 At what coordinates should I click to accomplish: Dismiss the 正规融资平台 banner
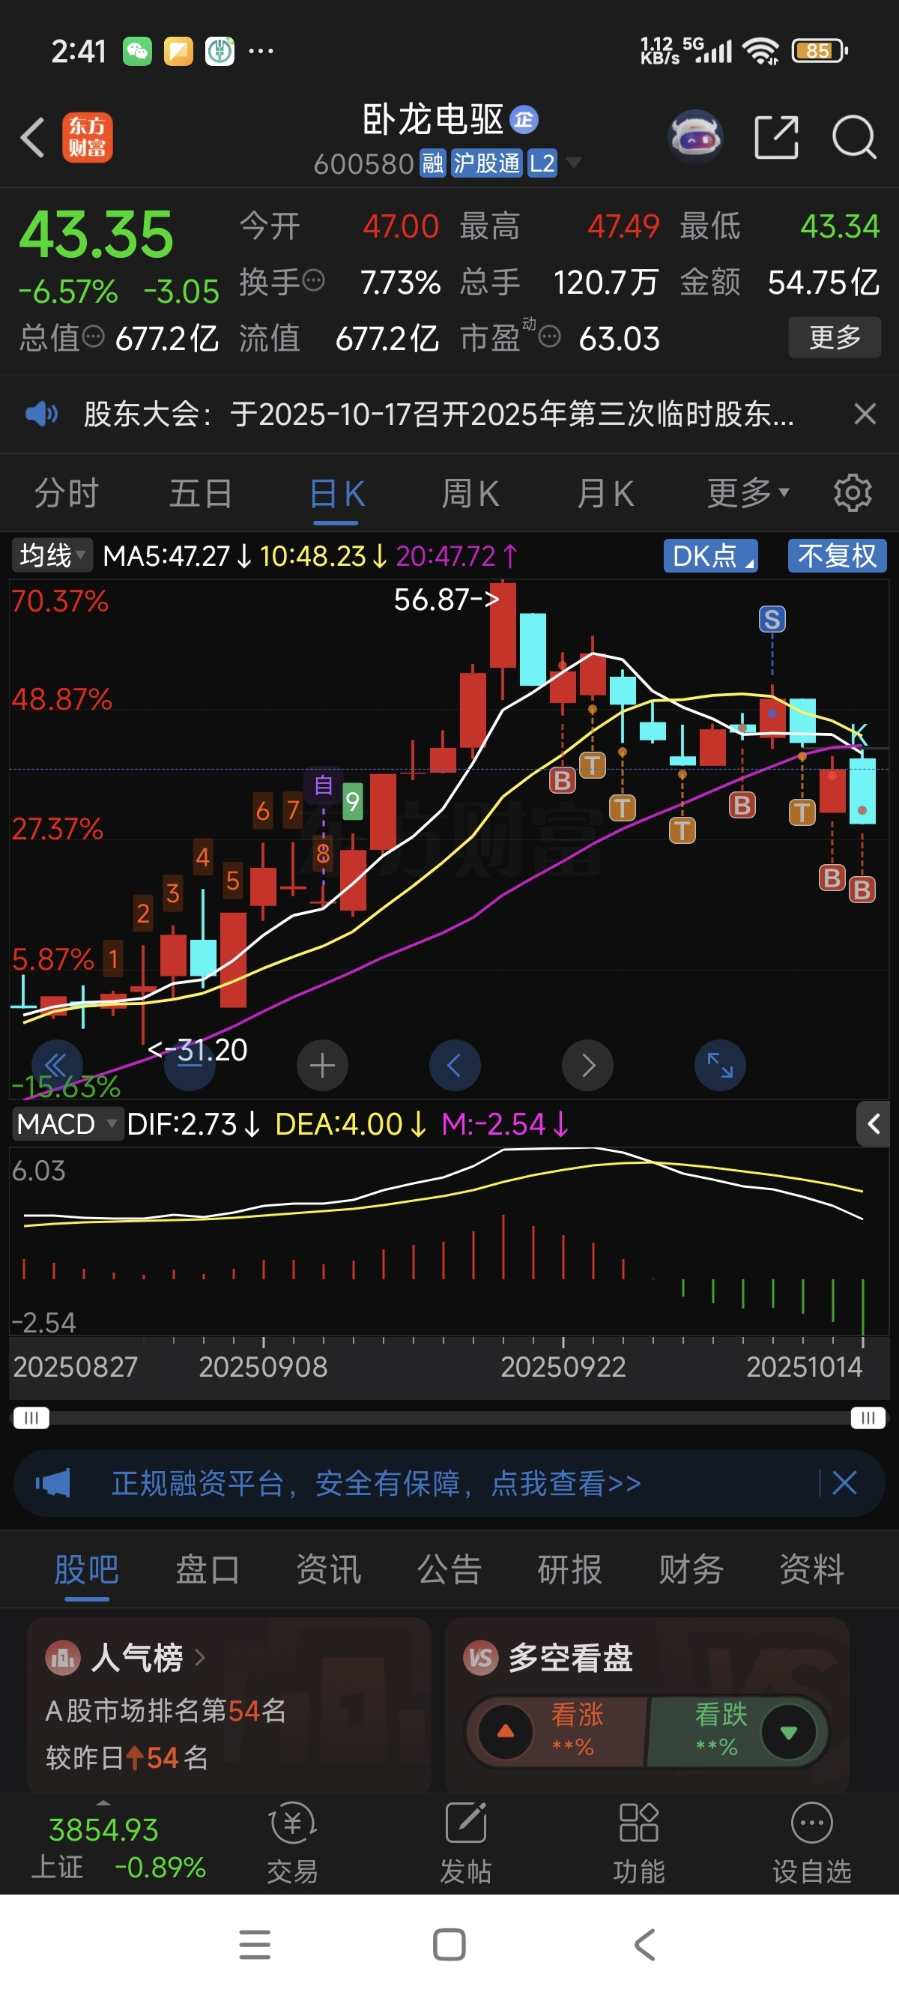[844, 1483]
